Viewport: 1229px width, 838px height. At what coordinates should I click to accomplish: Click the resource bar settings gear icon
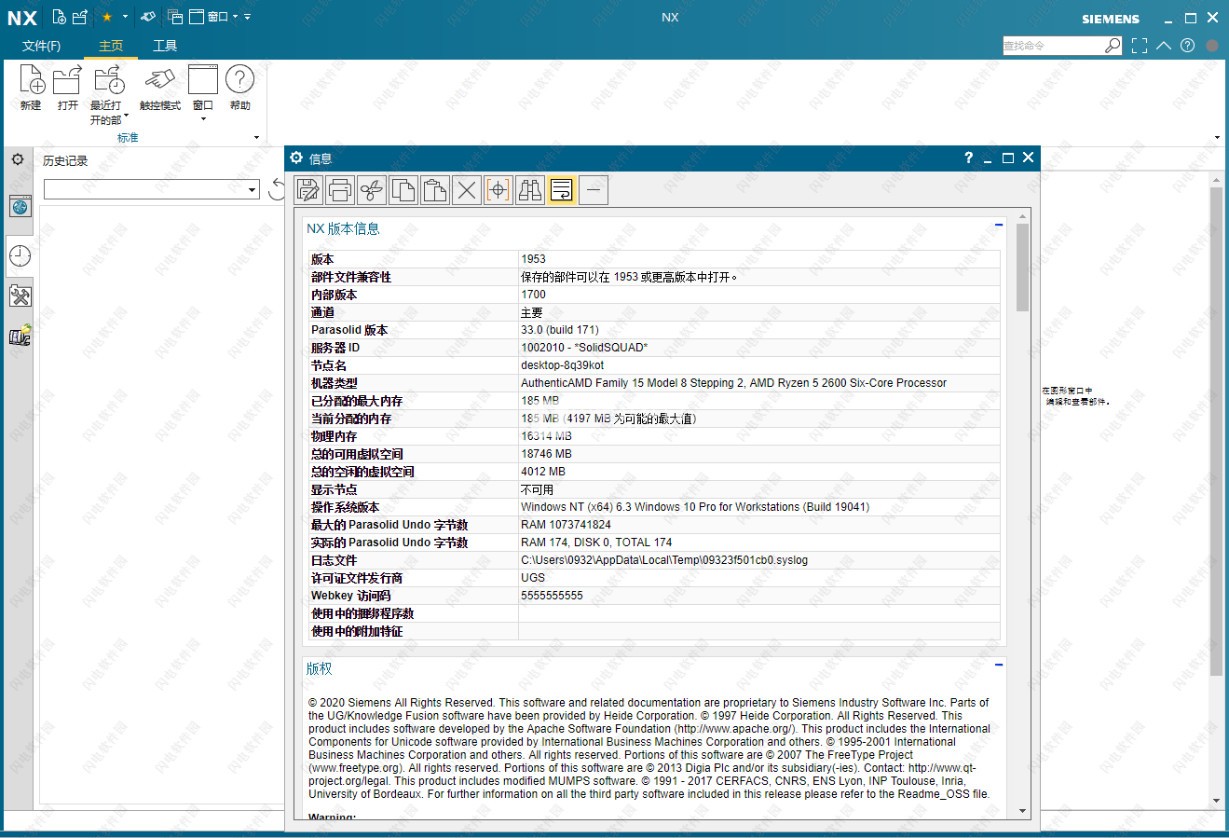point(18,159)
